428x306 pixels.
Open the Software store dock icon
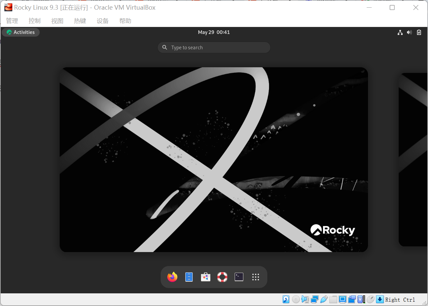[x=206, y=277]
